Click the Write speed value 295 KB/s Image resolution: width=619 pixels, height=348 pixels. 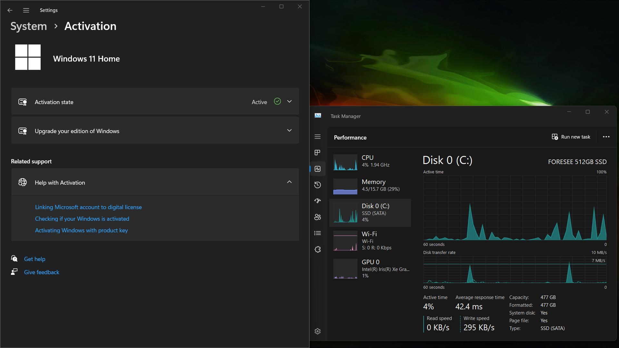[479, 328]
